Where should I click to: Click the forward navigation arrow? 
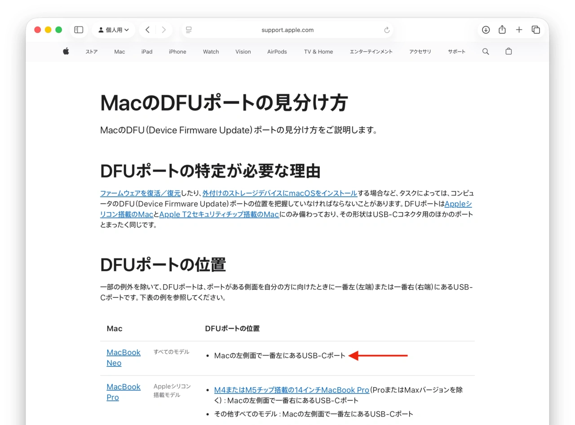pyautogui.click(x=164, y=30)
